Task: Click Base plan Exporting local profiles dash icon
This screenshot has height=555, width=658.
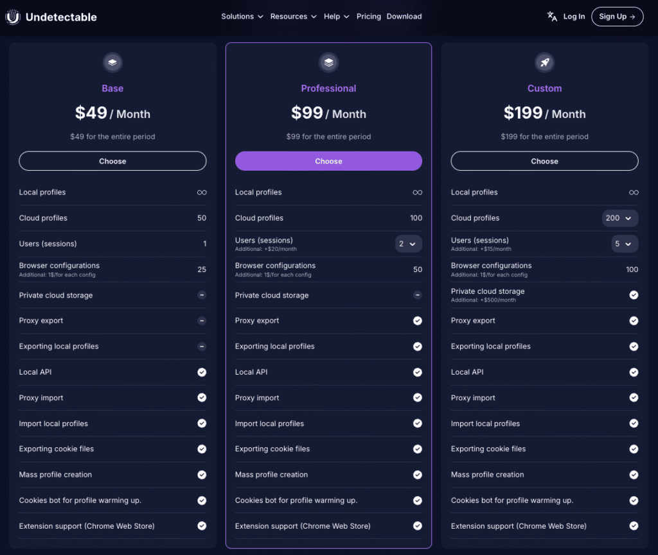Action: tap(202, 346)
